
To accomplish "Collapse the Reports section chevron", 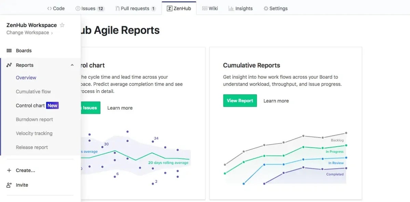I will pos(72,65).
